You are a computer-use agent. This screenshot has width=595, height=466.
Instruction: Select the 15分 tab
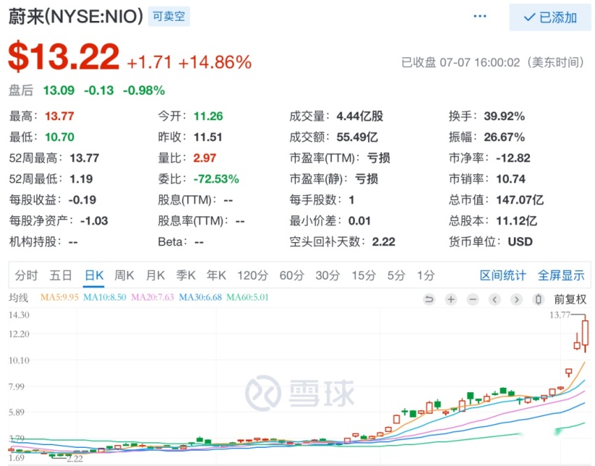click(363, 276)
